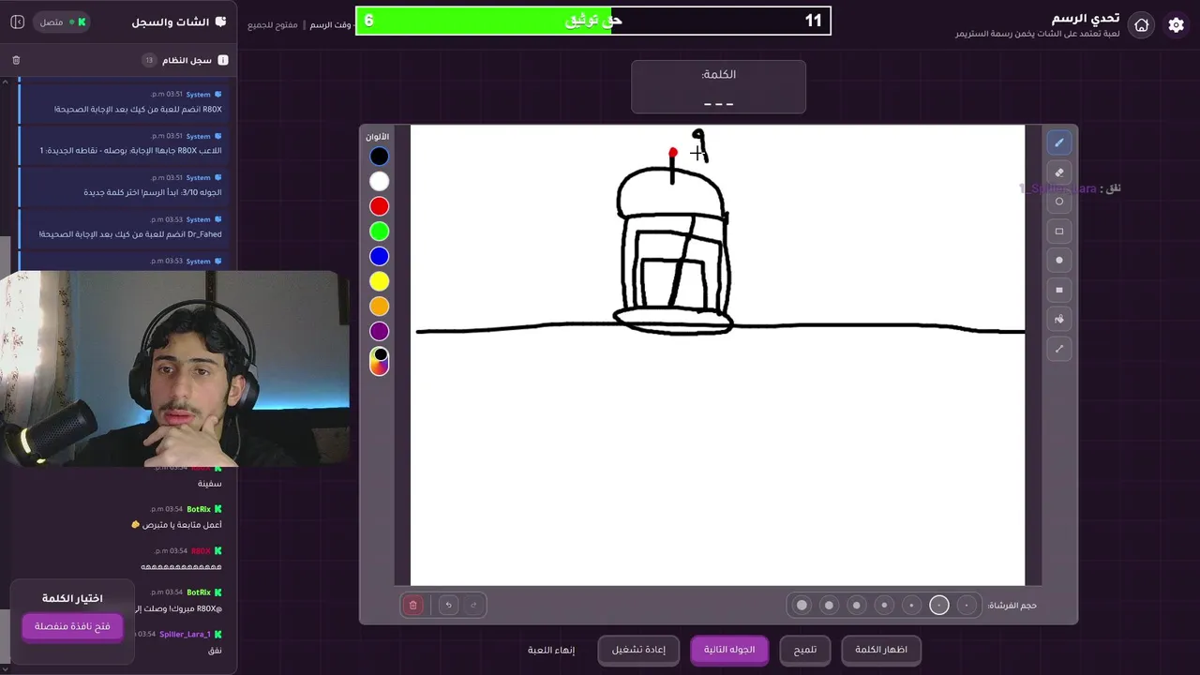Pick the fifth brush size dot
1200x675 pixels.
(856, 606)
